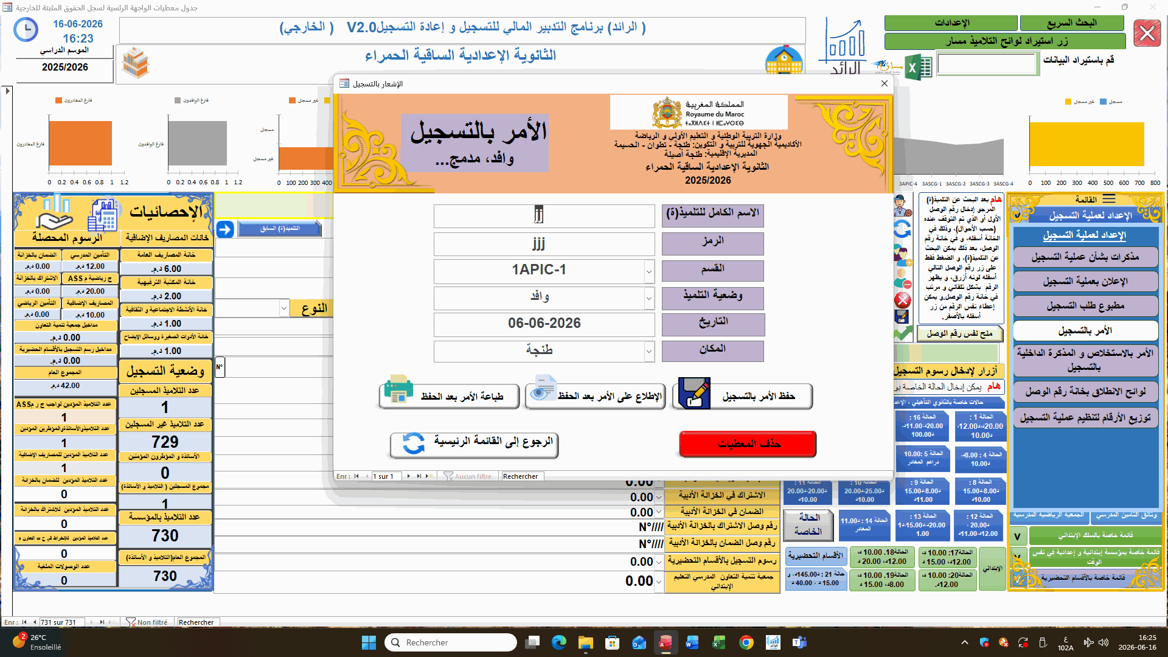The width and height of the screenshot is (1168, 657).
Task: Go to last record in dialog navigator
Action: point(419,476)
